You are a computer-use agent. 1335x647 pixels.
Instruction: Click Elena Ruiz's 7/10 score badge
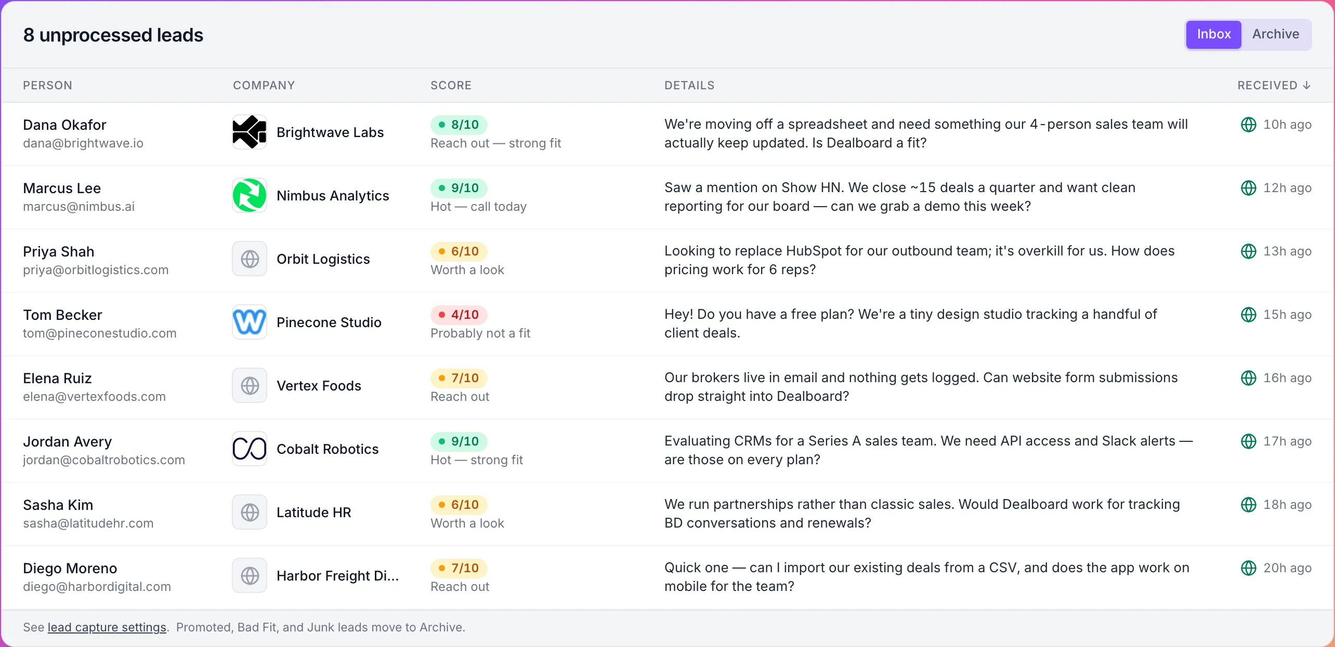coord(459,378)
